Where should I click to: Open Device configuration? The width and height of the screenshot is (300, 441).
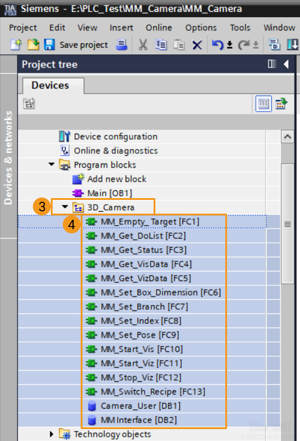tap(115, 137)
